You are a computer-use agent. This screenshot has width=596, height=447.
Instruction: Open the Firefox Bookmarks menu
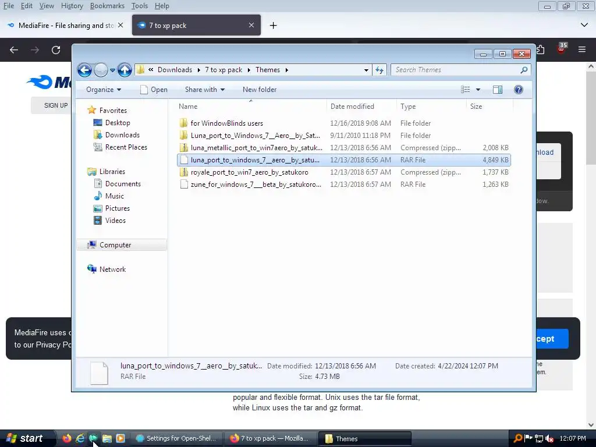107,6
